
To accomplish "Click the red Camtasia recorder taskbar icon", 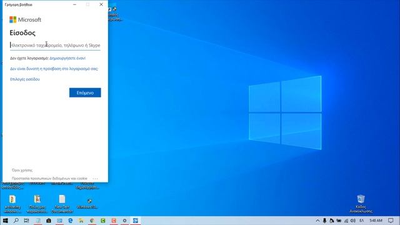I will tap(114, 221).
